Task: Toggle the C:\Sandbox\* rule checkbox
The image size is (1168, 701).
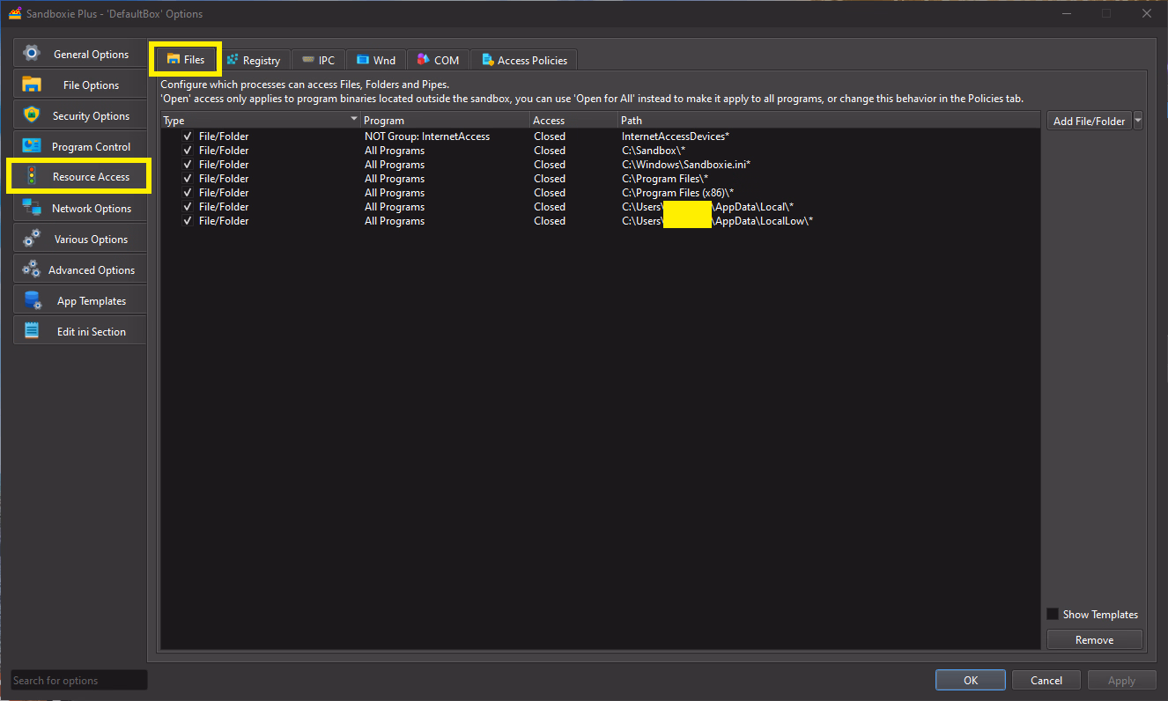Action: click(188, 151)
